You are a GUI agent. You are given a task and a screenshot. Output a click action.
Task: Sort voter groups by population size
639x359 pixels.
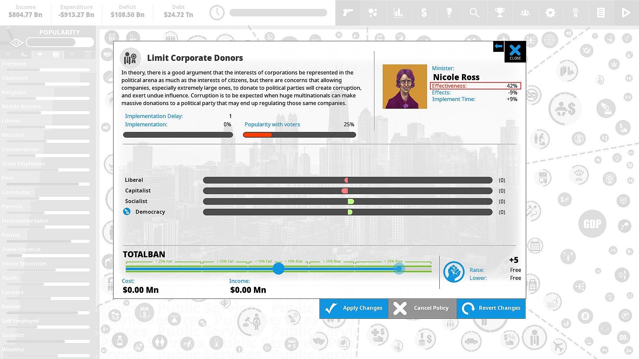coord(56,55)
